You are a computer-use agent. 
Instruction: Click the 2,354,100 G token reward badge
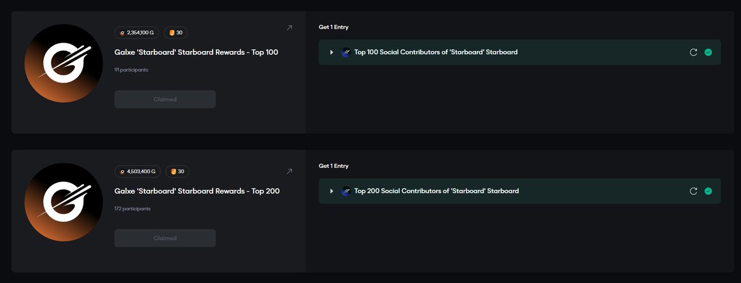[x=138, y=33]
